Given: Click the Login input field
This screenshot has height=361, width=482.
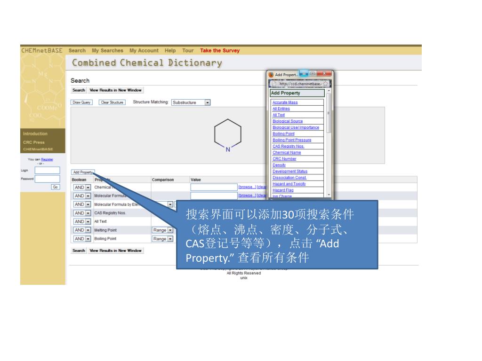Looking at the screenshot, I should click(x=48, y=170).
